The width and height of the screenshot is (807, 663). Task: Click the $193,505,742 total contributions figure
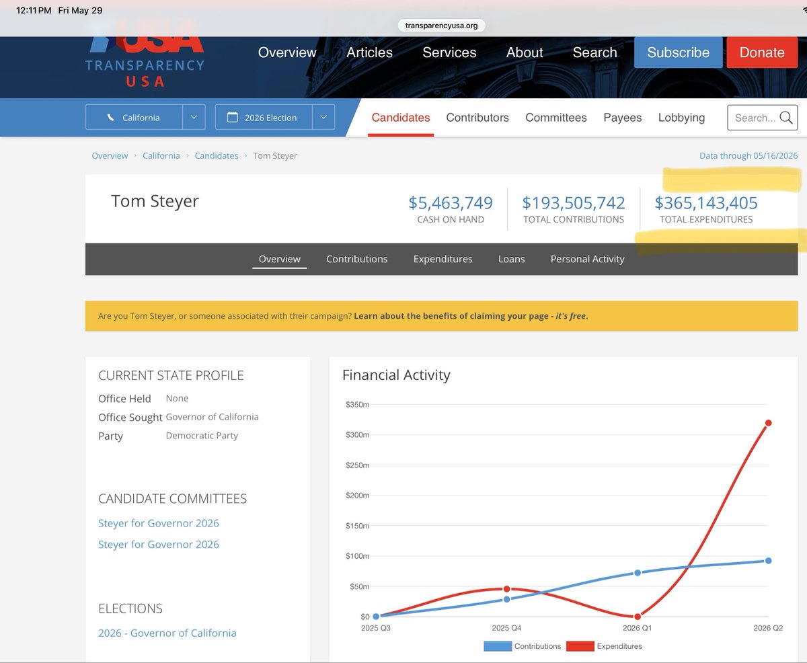coord(574,202)
